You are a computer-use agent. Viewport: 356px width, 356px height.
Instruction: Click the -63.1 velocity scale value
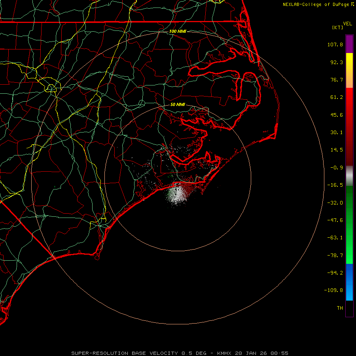pyautogui.click(x=335, y=238)
